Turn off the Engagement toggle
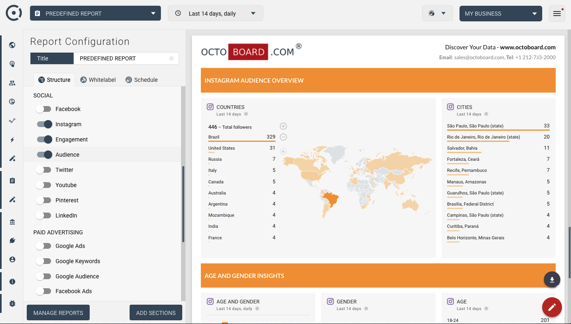The width and height of the screenshot is (571, 324). tap(44, 139)
